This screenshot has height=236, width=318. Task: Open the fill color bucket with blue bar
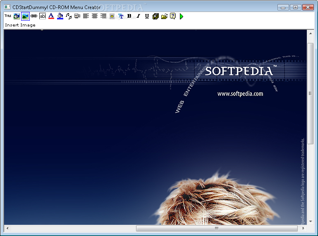tap(60, 16)
